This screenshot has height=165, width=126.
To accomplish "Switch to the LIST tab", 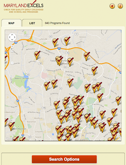I will click(x=32, y=23).
